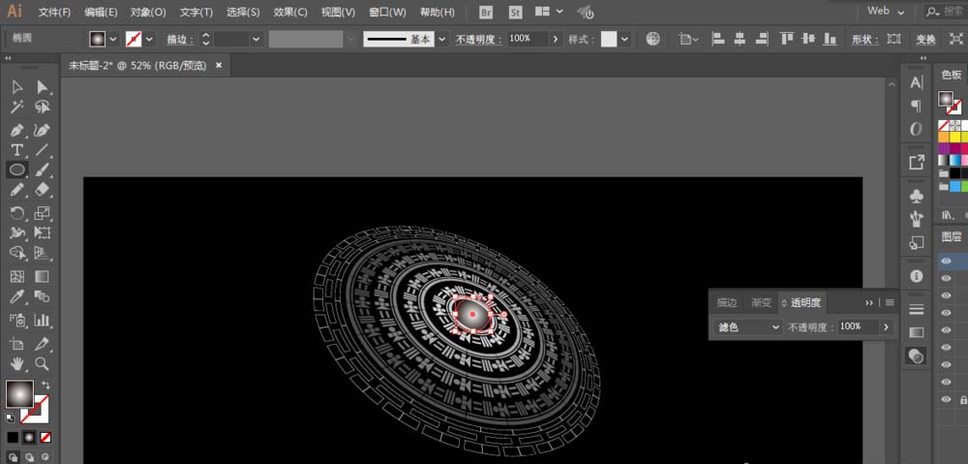This screenshot has width=968, height=464.
Task: Select the Curvature tool
Action: pyautogui.click(x=42, y=131)
